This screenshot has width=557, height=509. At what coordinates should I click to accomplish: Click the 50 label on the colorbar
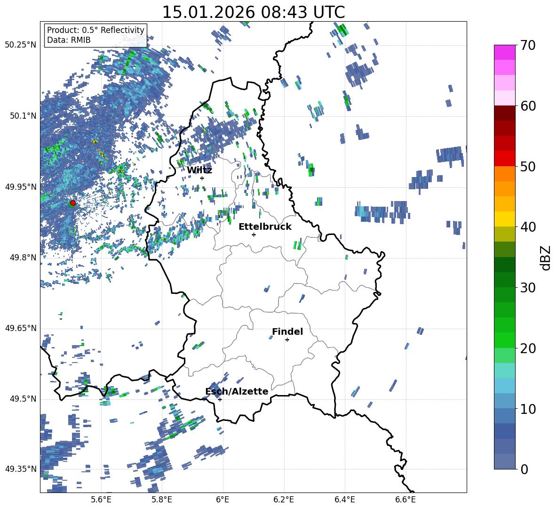[x=528, y=167]
